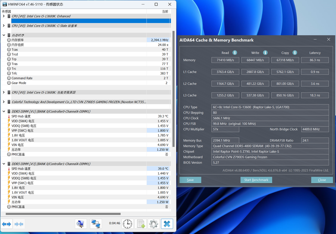Image resolution: width=336 pixels, height=234 pixels.
Task: Click the Memory Write value 68447 MB/s
Action: click(255, 60)
